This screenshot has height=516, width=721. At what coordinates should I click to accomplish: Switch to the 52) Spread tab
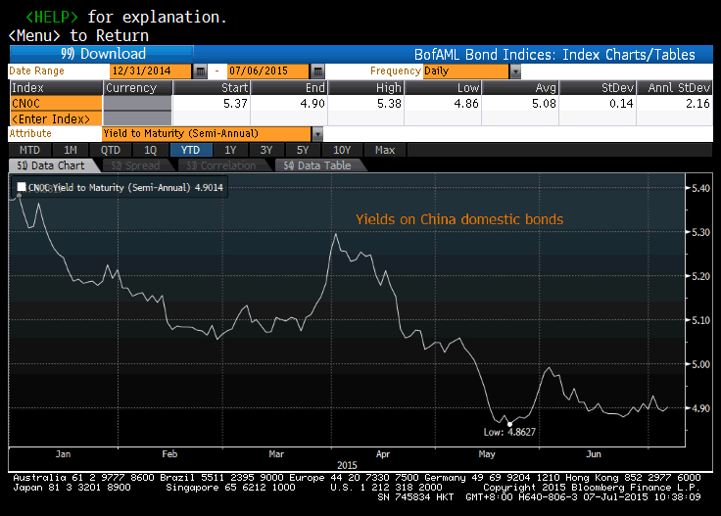click(x=135, y=165)
